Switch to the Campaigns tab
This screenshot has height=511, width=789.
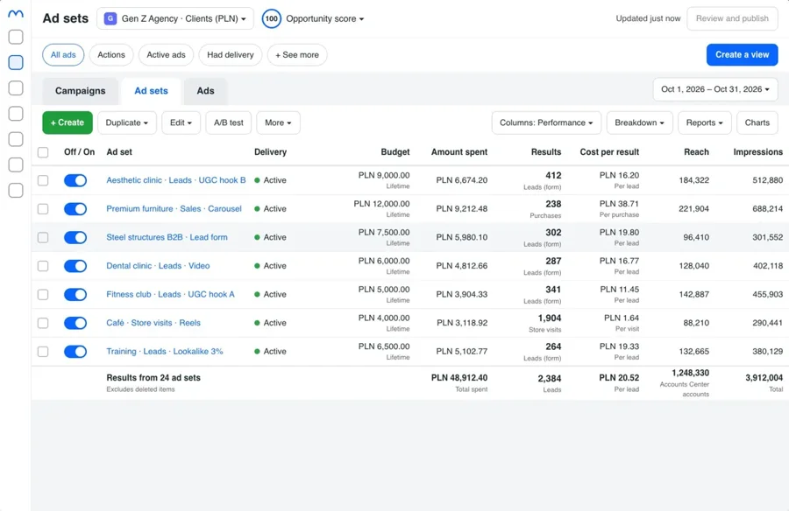click(x=81, y=91)
